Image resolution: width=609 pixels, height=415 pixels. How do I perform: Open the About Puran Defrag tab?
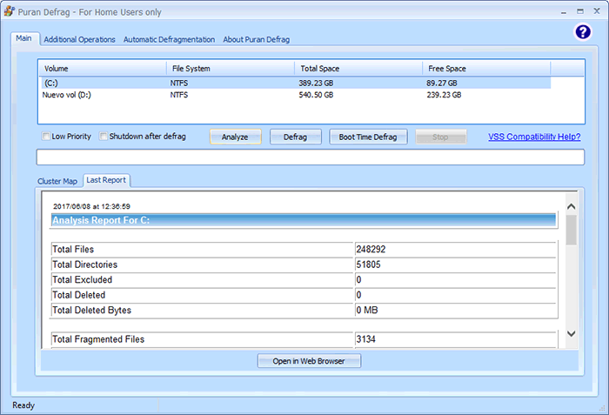click(256, 39)
